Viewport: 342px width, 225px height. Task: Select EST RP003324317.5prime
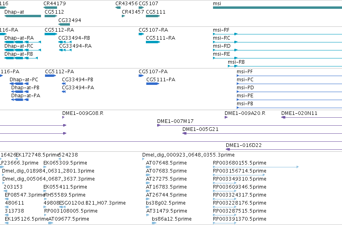click(x=225, y=199)
